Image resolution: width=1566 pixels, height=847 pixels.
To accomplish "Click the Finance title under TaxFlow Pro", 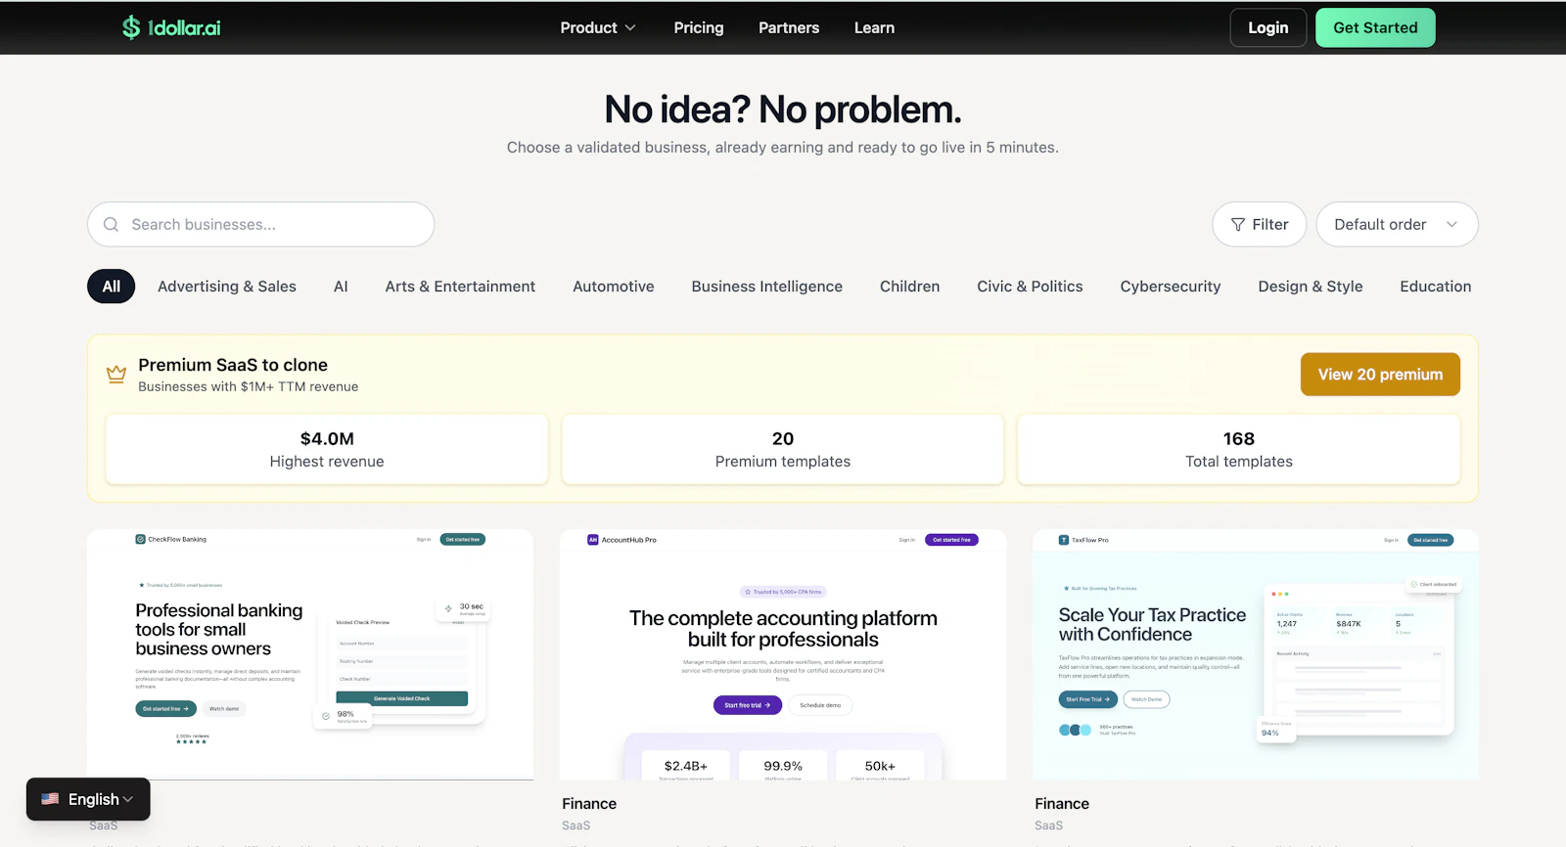I will [x=1062, y=804].
